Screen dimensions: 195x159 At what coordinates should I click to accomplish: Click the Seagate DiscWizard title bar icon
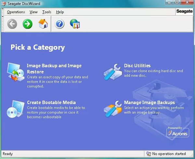click(4, 4)
